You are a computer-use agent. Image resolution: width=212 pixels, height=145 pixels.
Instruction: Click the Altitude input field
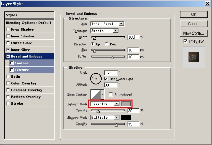(111, 85)
